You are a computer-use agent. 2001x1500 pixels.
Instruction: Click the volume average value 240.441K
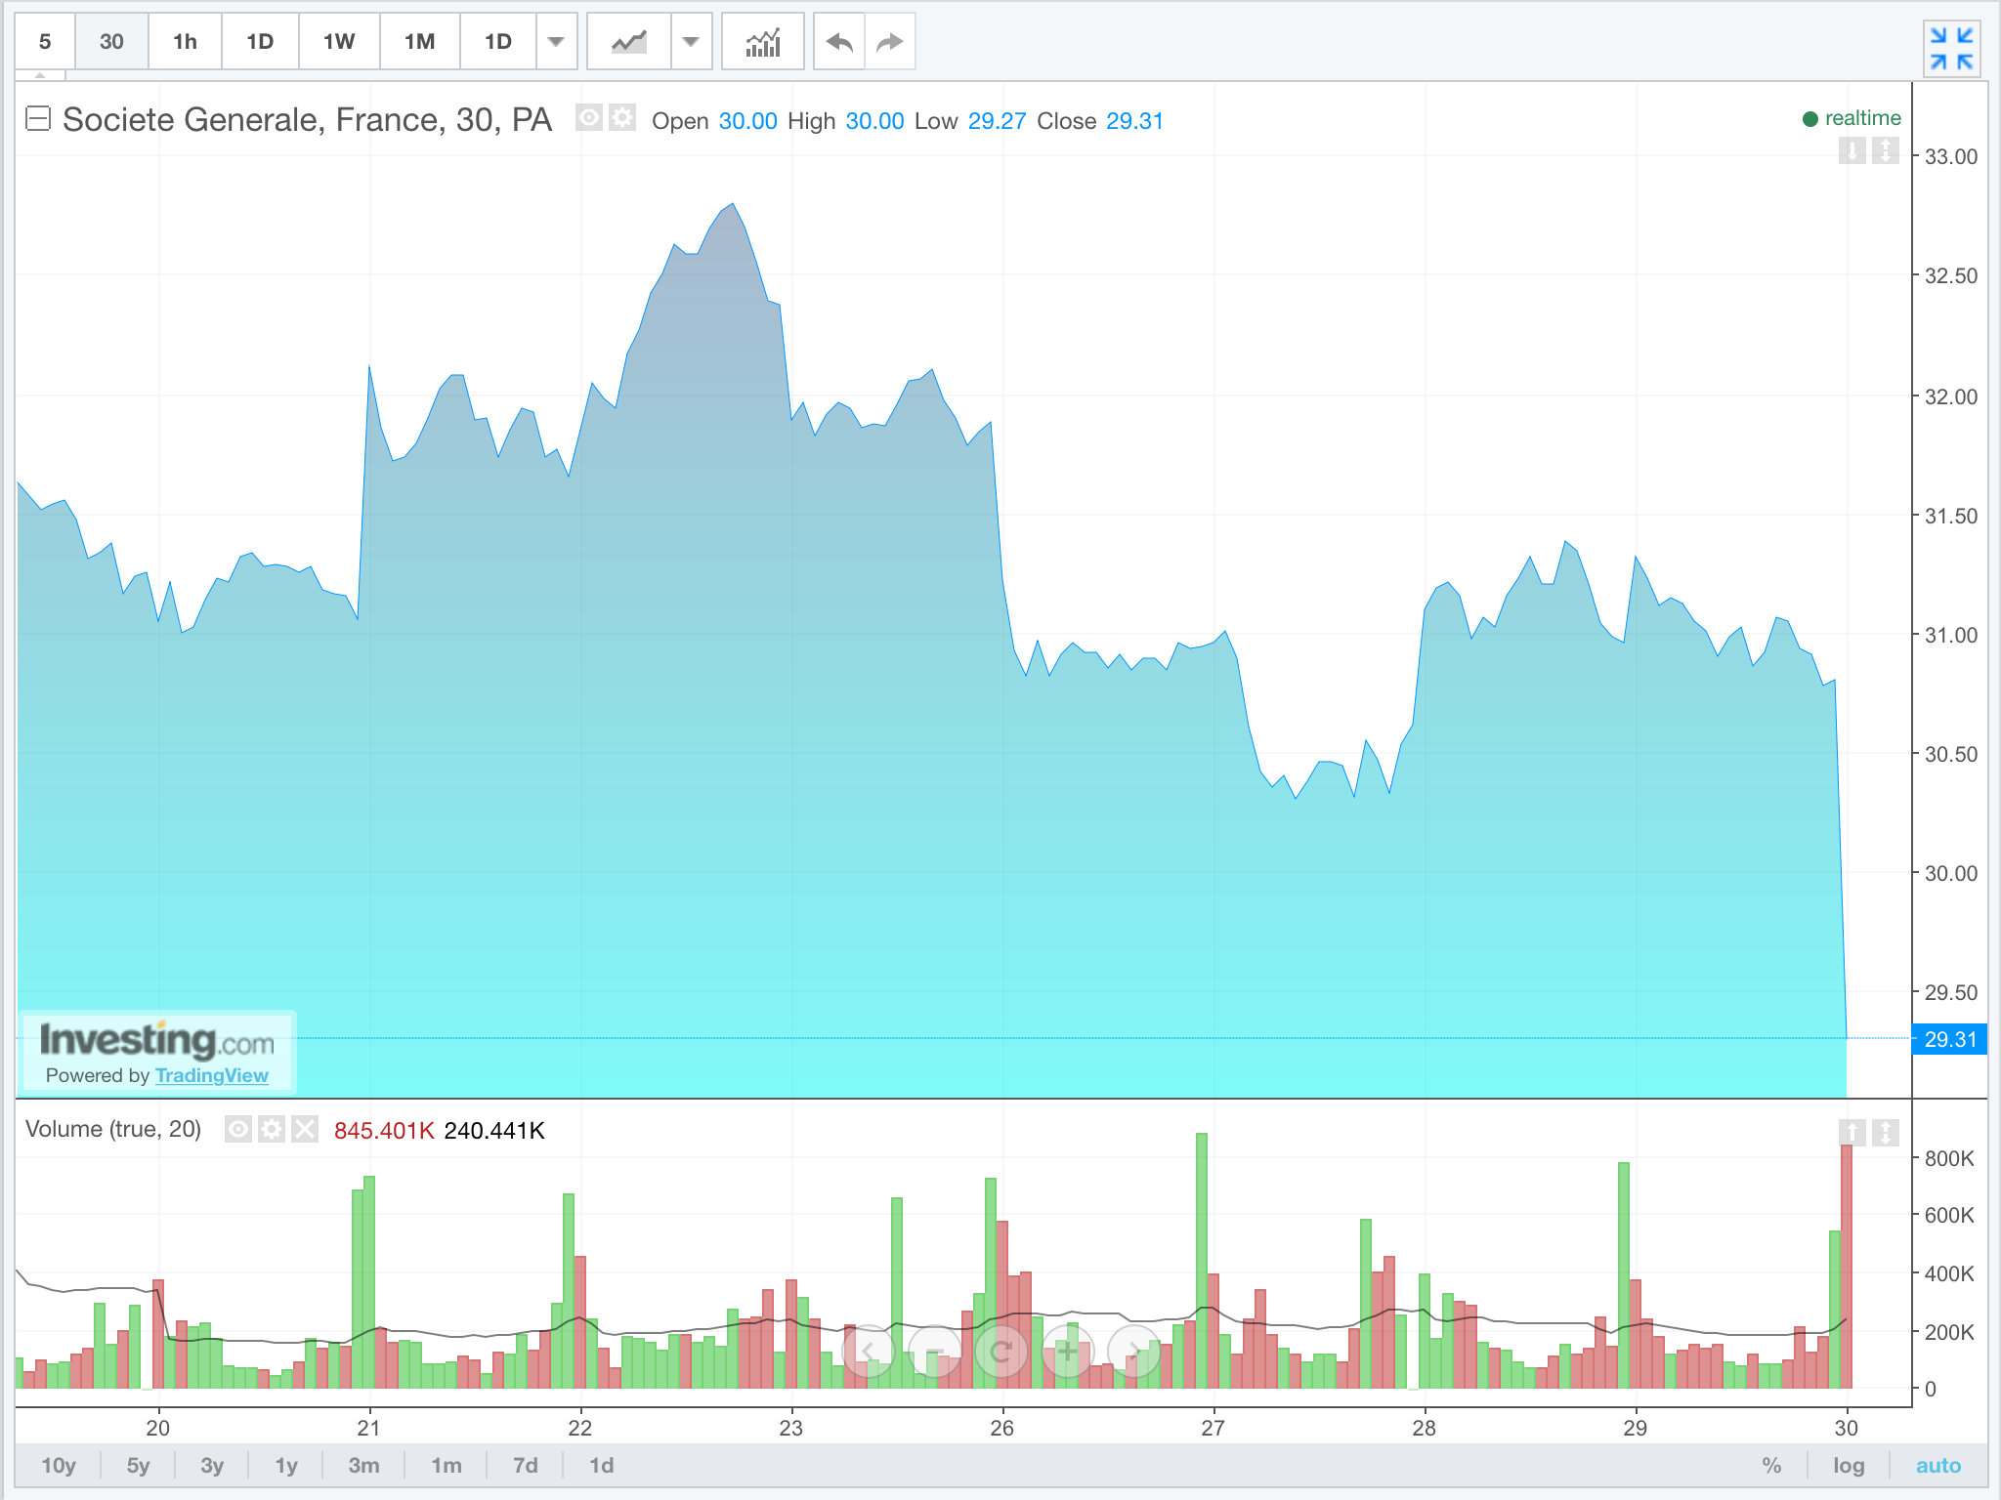pyautogui.click(x=494, y=1130)
